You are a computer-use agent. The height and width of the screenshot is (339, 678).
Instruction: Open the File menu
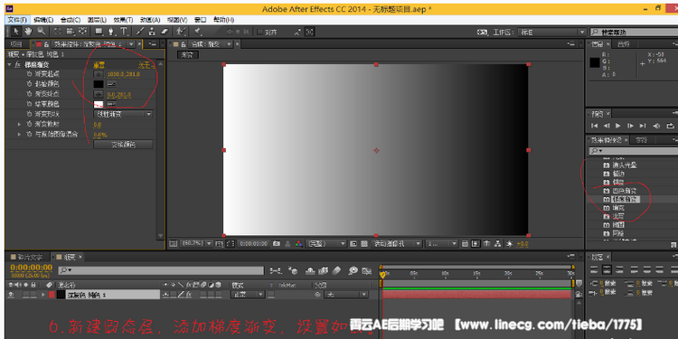click(17, 20)
